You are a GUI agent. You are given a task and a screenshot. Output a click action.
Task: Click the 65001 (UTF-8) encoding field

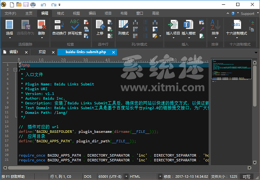[x=110, y=177]
